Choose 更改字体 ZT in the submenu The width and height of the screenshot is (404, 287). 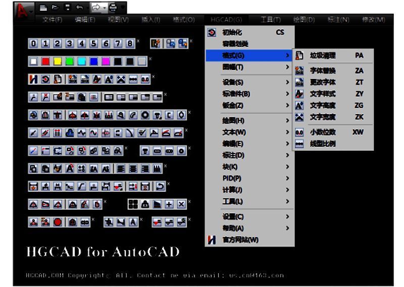point(333,82)
